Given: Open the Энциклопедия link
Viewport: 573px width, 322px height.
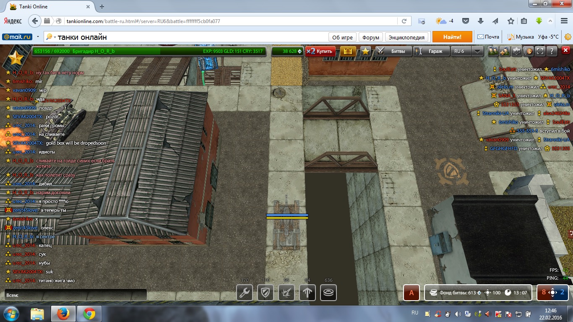Looking at the screenshot, I should tap(407, 37).
